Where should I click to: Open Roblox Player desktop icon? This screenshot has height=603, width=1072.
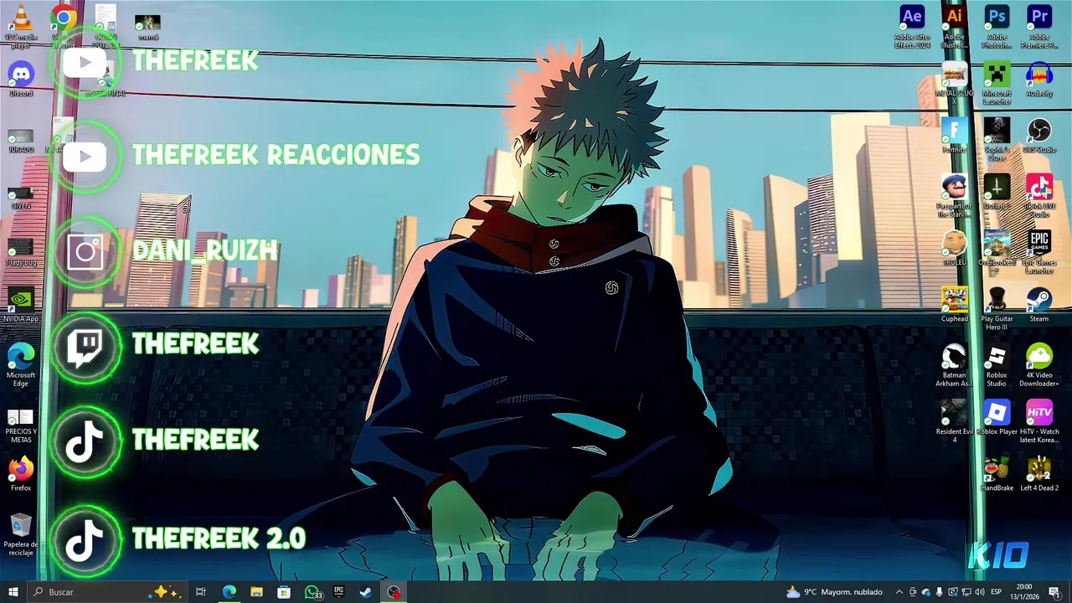tap(997, 417)
